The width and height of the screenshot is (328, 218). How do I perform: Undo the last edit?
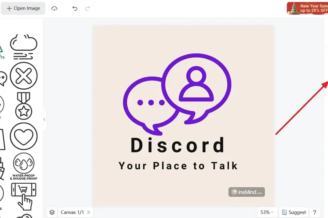point(75,8)
